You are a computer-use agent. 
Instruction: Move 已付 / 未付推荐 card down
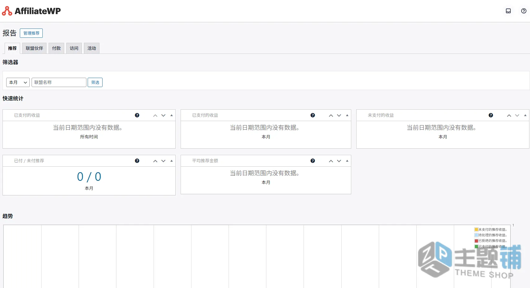[163, 161]
